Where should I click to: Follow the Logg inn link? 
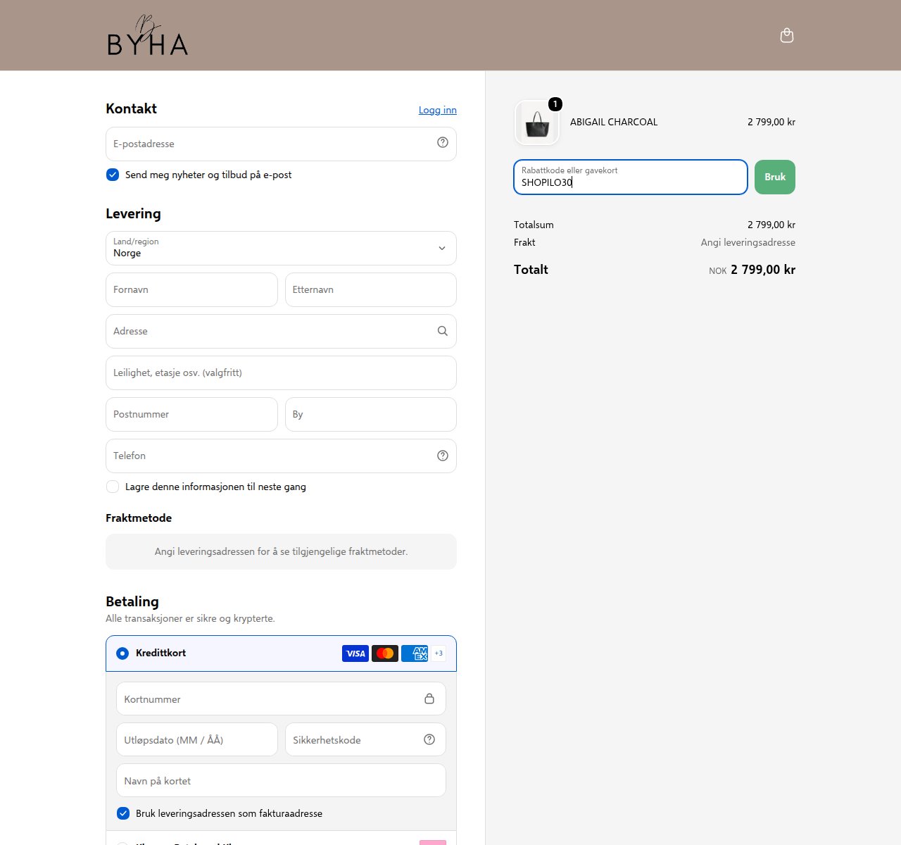click(438, 110)
